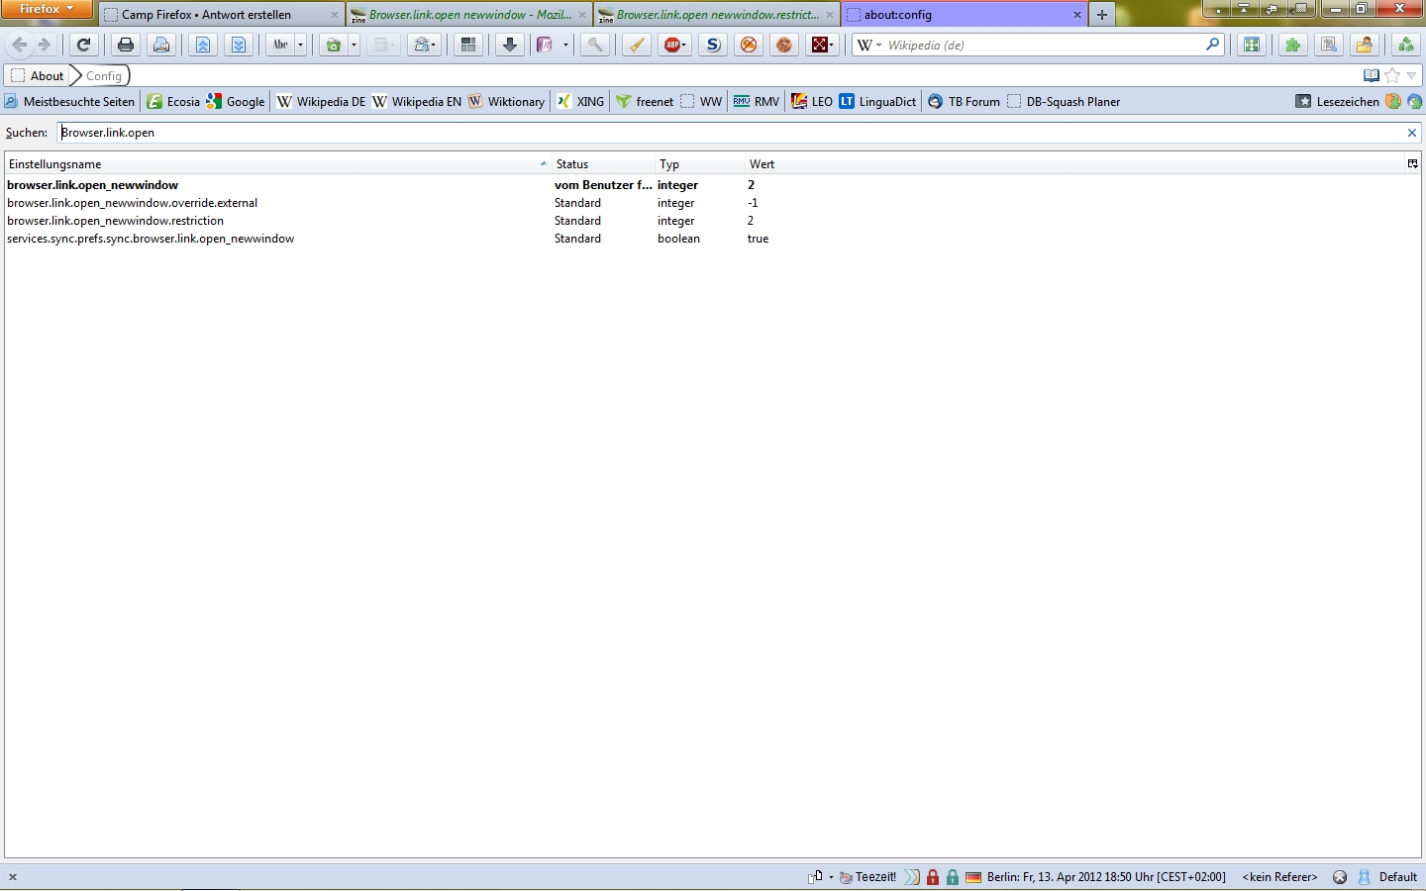The width and height of the screenshot is (1426, 891).
Task: Clear the Suchen filter with X
Action: coord(1412,133)
